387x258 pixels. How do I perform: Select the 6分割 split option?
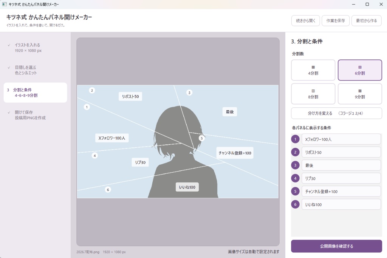coord(360,70)
